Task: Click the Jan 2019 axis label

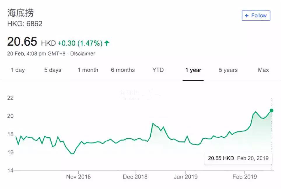Action: click(186, 176)
